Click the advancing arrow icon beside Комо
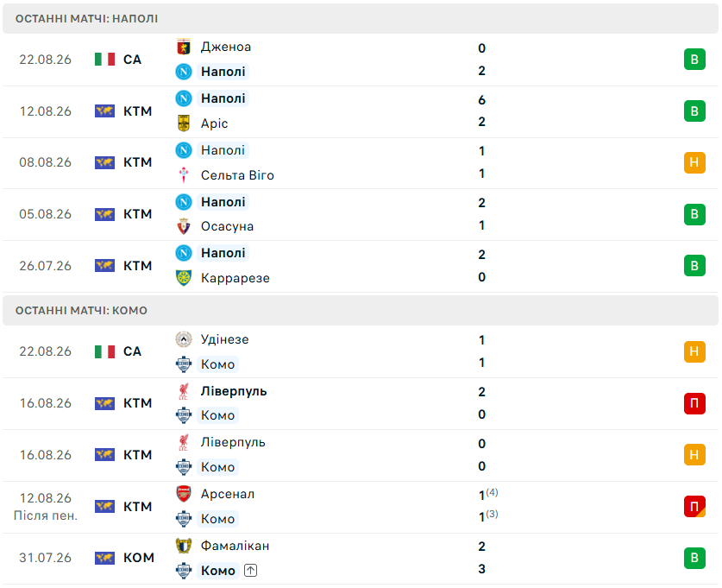 click(x=250, y=571)
